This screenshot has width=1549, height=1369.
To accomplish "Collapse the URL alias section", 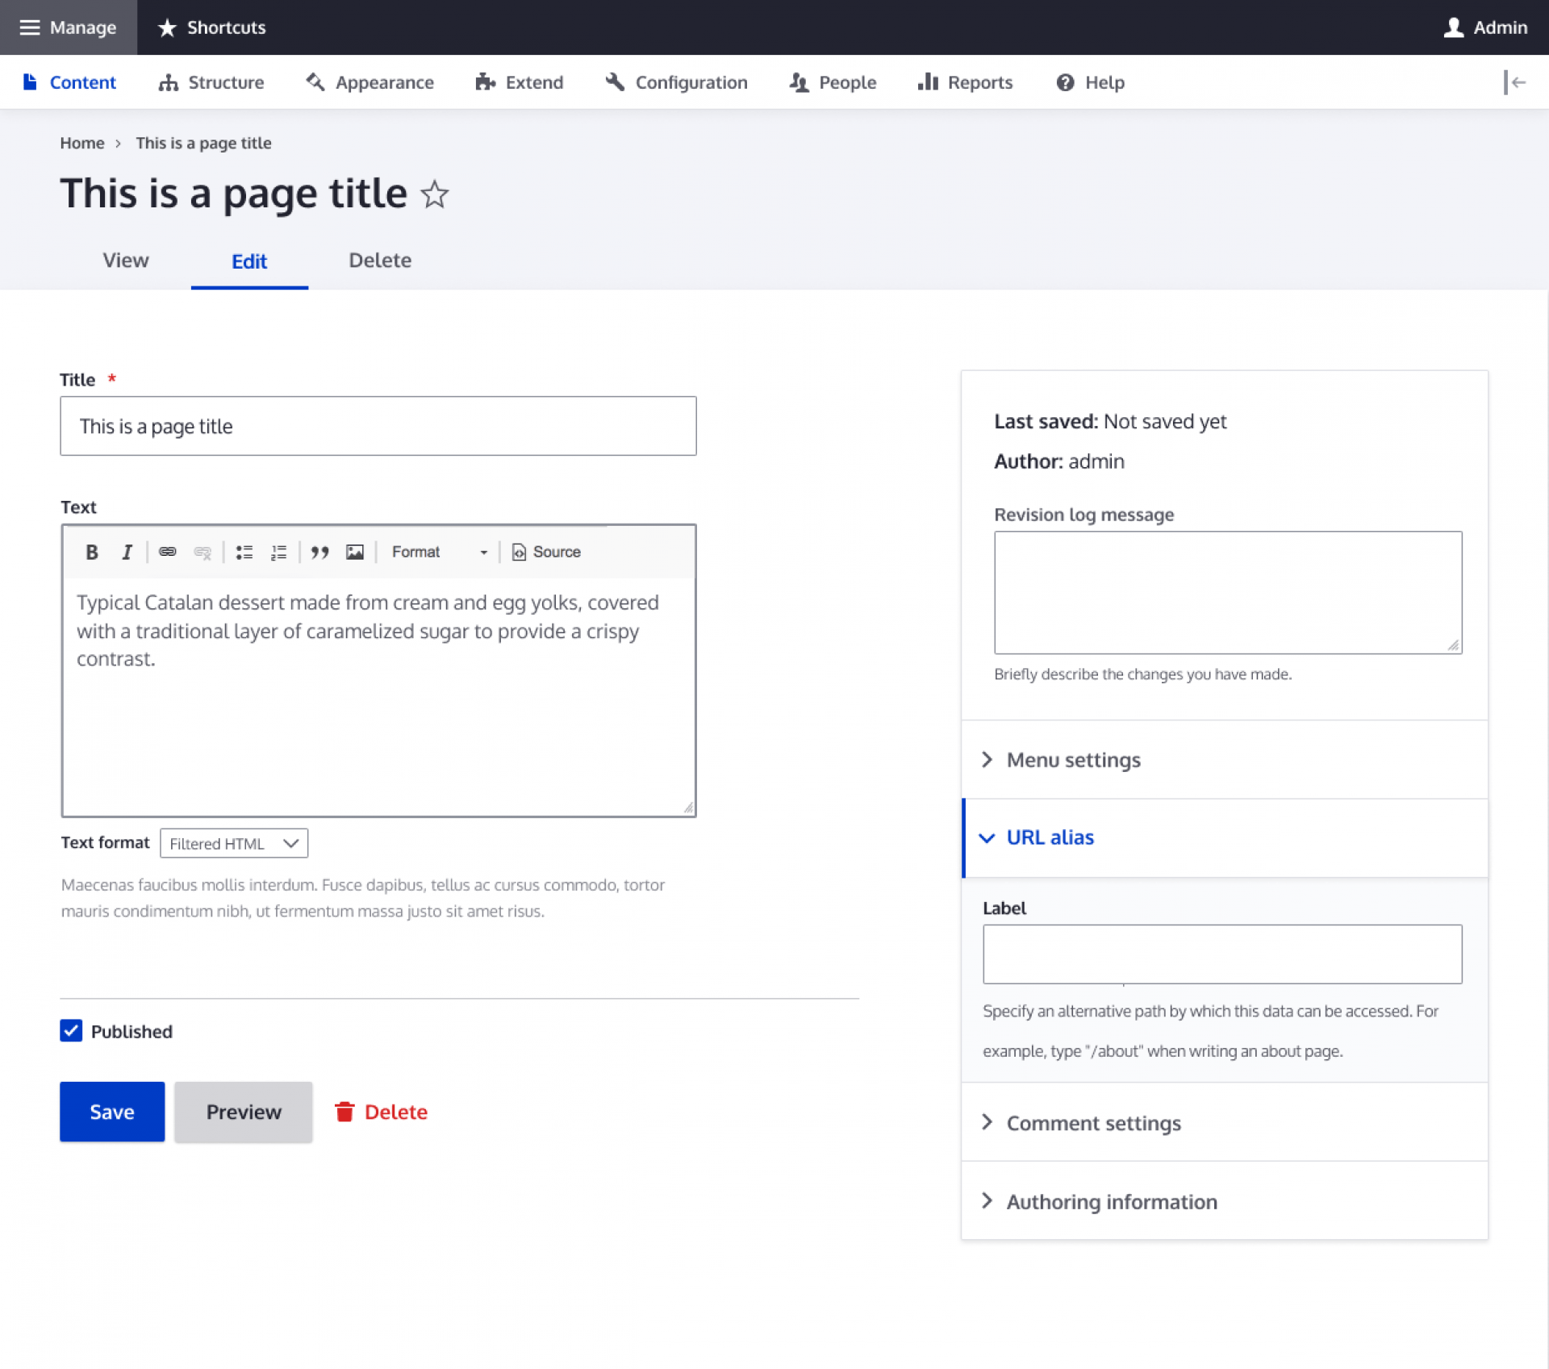I will pos(1049,837).
